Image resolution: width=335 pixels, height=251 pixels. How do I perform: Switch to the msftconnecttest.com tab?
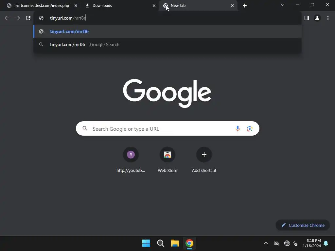[42, 6]
